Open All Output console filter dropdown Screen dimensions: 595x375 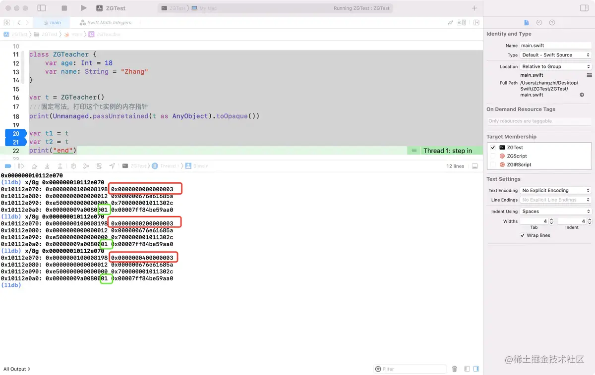pos(17,369)
